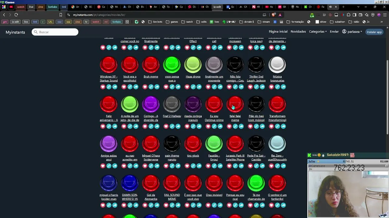Click the page vertical scrollbar
389x218 pixels.
387,97
